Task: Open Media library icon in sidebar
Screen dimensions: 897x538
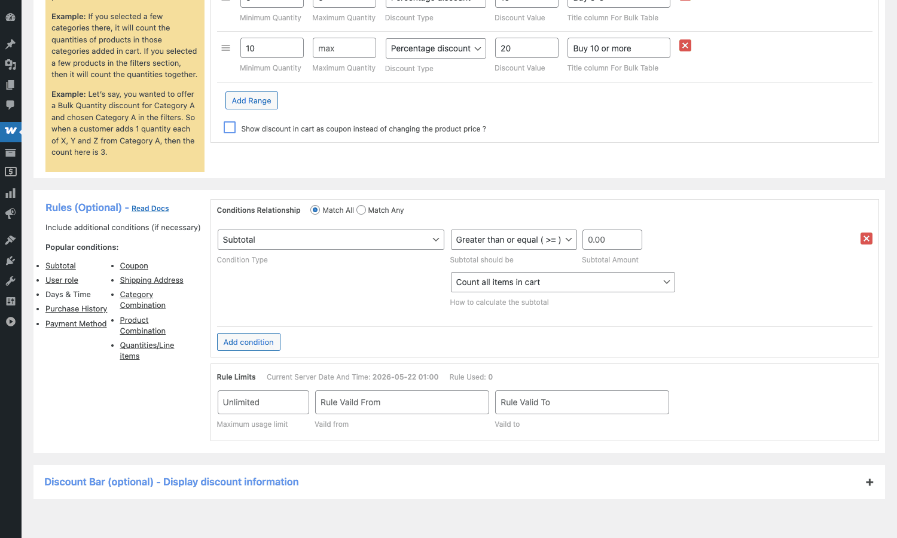Action: pyautogui.click(x=10, y=65)
